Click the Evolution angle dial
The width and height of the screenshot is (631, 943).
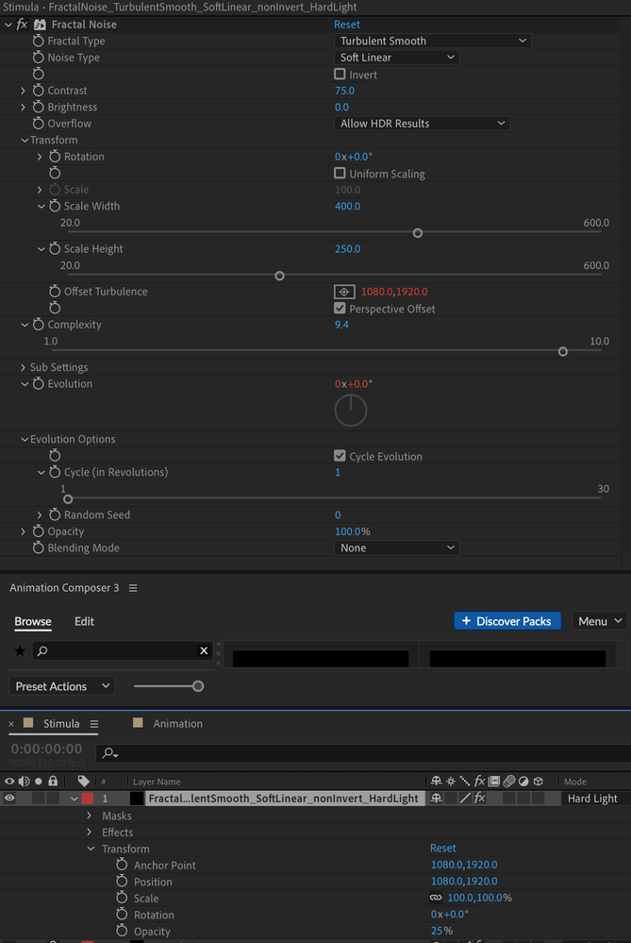(351, 410)
